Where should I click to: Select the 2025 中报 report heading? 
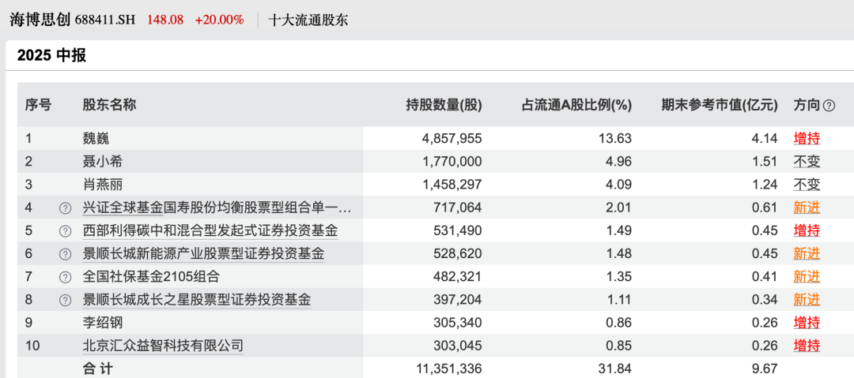[x=51, y=56]
